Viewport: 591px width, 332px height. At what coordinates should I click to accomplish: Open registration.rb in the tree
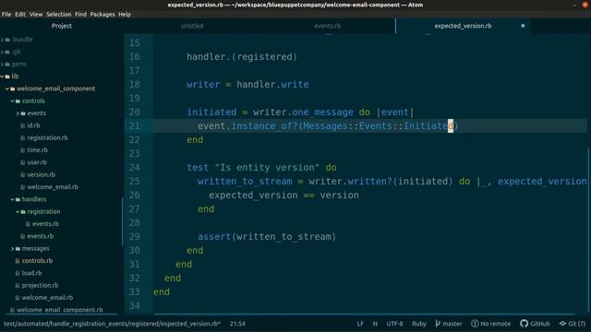(x=47, y=138)
